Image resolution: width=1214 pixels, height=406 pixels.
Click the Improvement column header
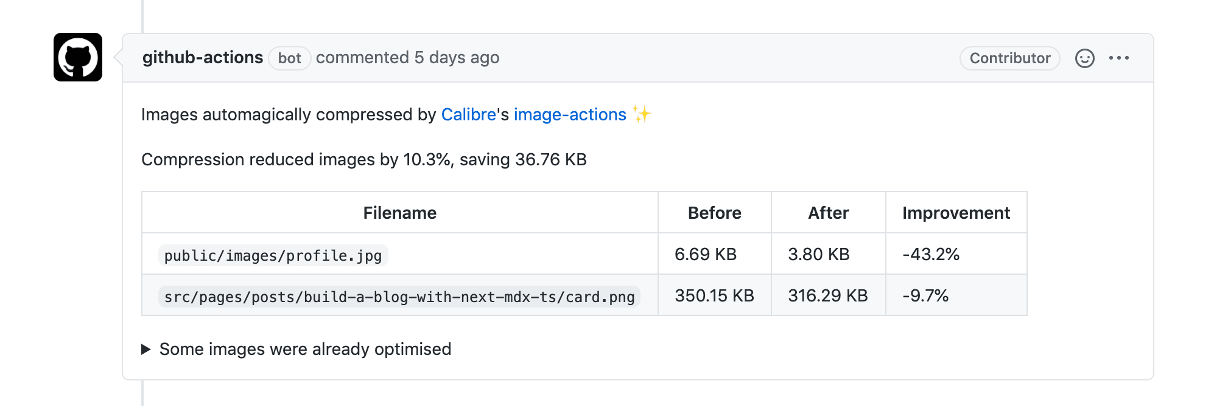click(x=956, y=213)
